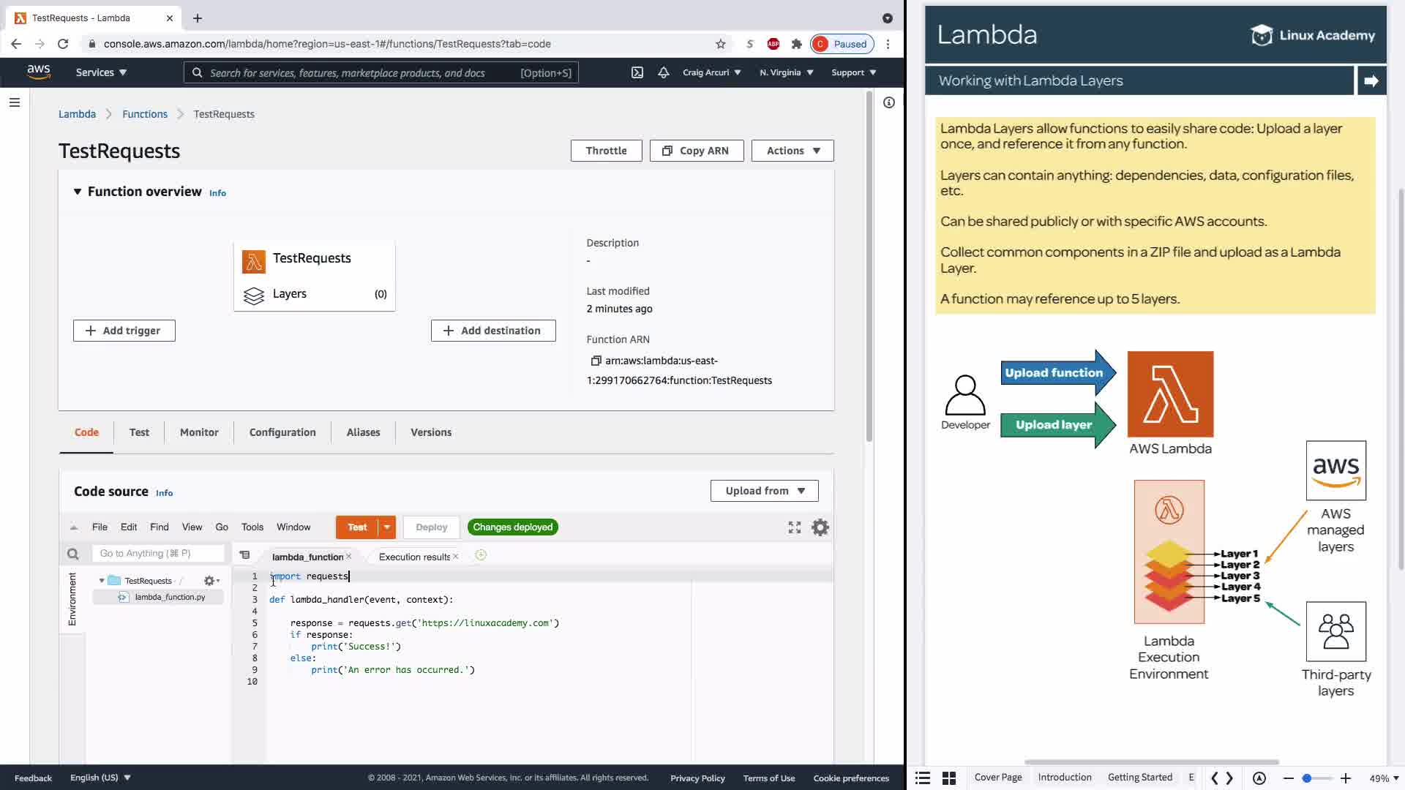Click the Go to Anything search field
This screenshot has height=790, width=1405.
157,554
